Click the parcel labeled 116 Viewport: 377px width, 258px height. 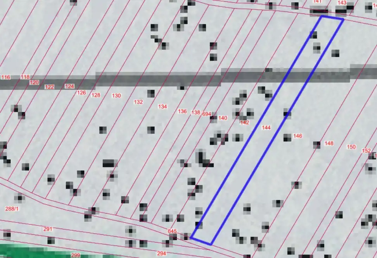point(5,77)
